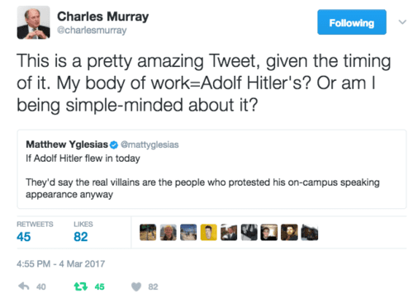
Task: Click Matthew Yglesias verified badge
Action: (x=114, y=145)
